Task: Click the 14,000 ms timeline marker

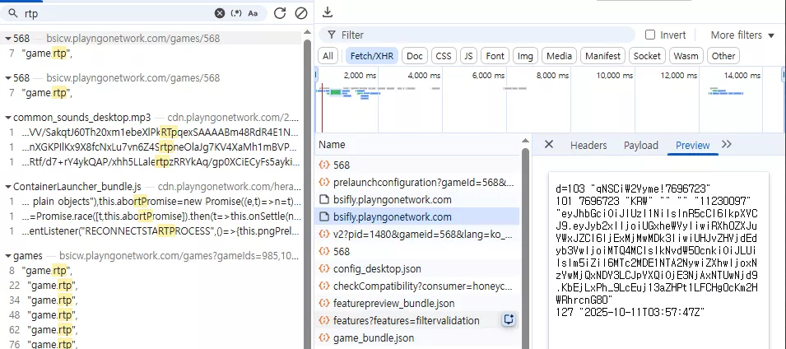Action: click(x=742, y=76)
